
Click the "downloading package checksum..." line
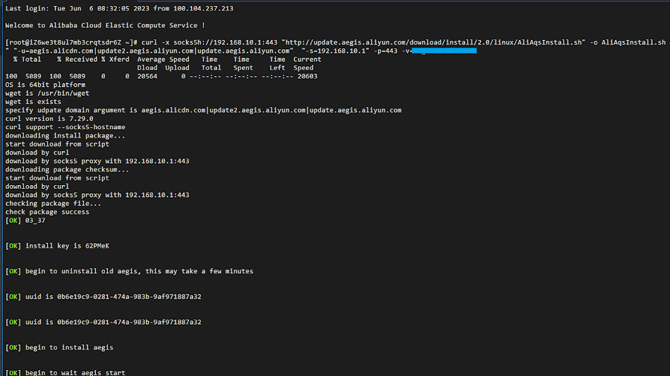pos(67,169)
